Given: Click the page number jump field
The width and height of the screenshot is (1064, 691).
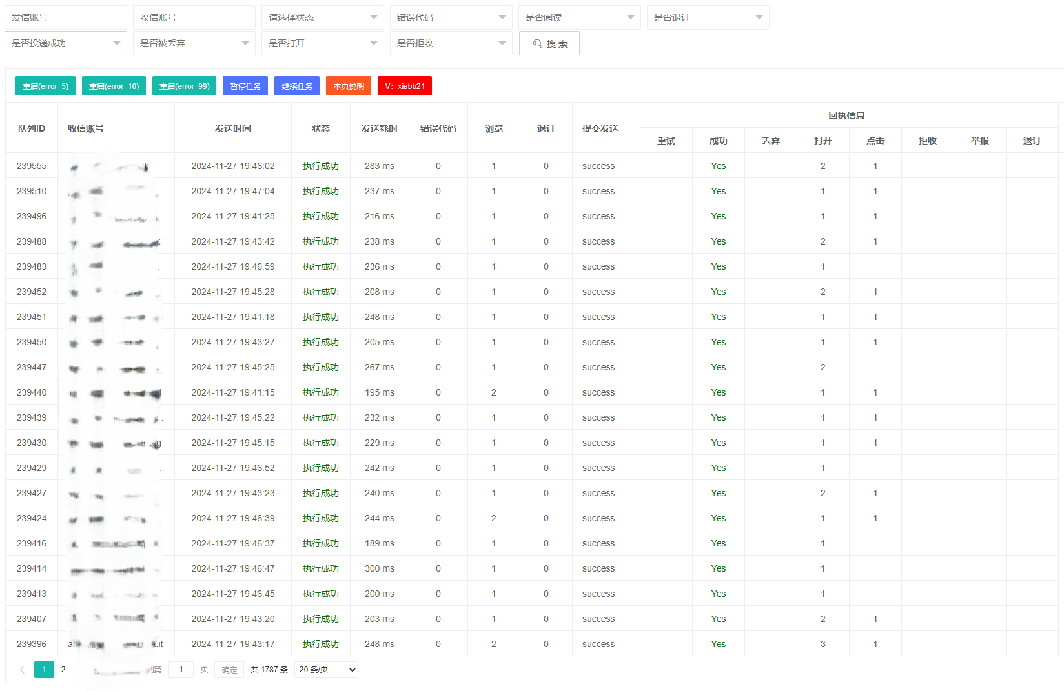Looking at the screenshot, I should 181,670.
